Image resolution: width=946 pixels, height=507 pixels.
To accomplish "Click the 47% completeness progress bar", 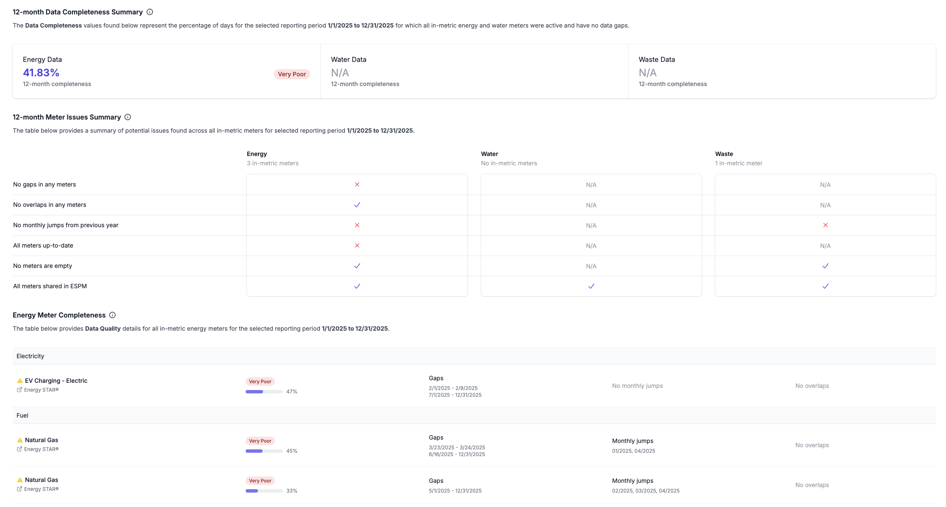I will [x=264, y=392].
